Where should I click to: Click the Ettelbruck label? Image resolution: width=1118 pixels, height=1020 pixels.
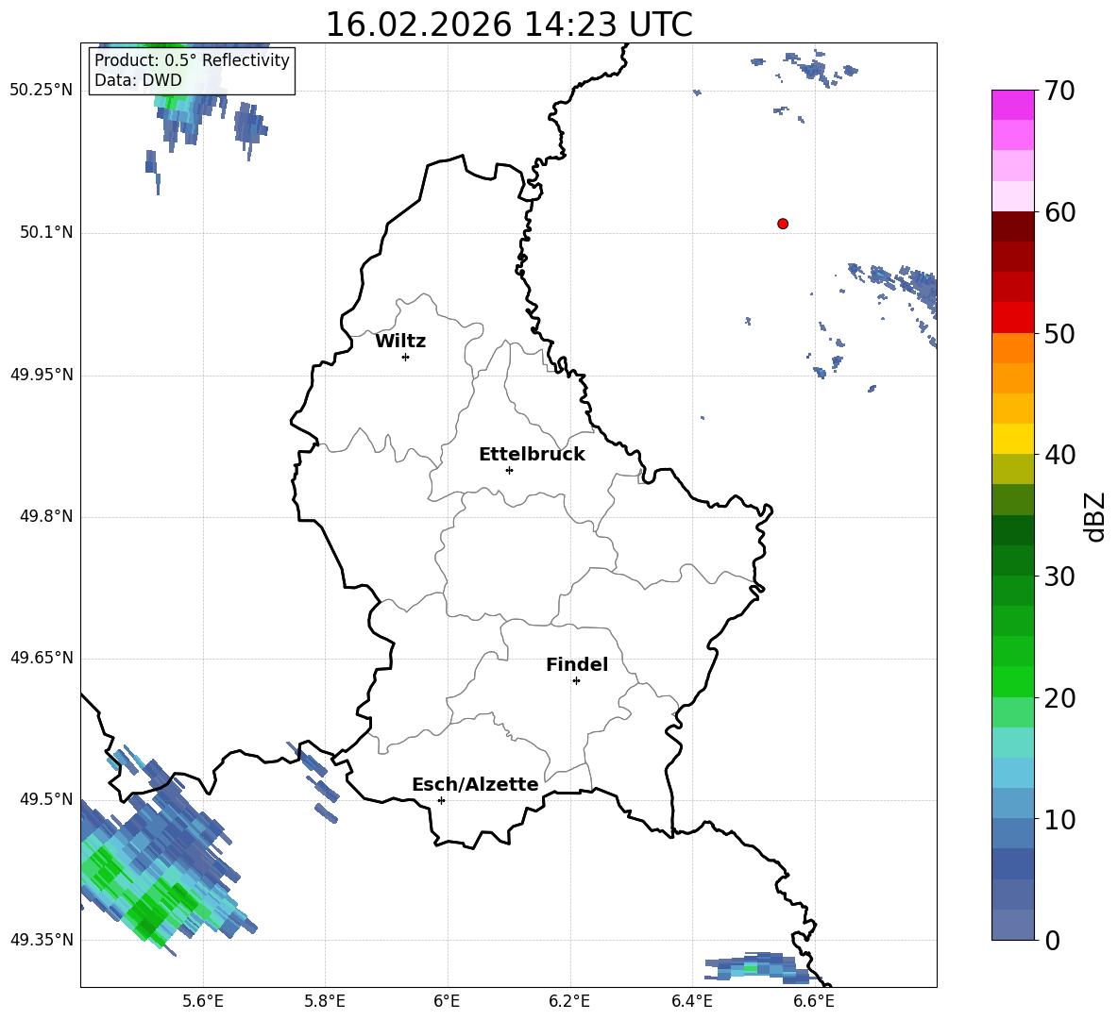(532, 455)
